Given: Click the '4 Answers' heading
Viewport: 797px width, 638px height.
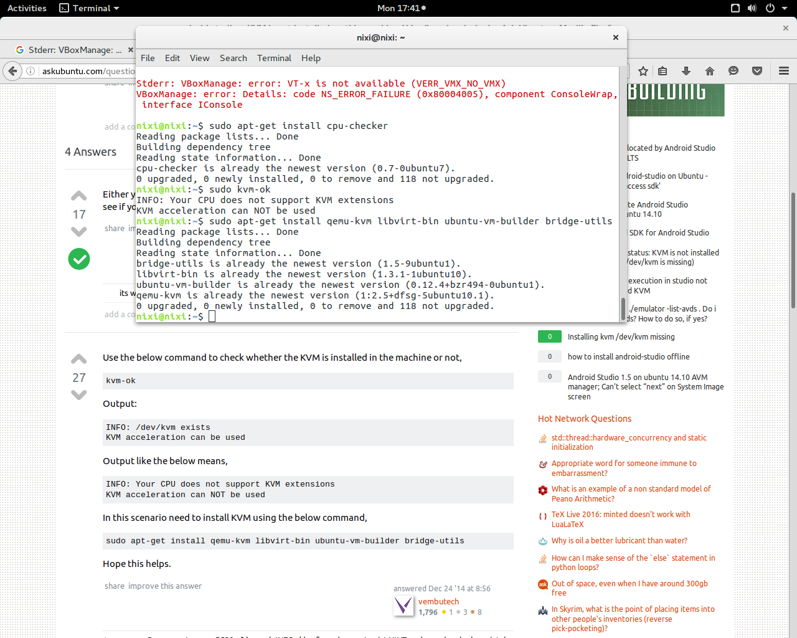Looking at the screenshot, I should [91, 152].
